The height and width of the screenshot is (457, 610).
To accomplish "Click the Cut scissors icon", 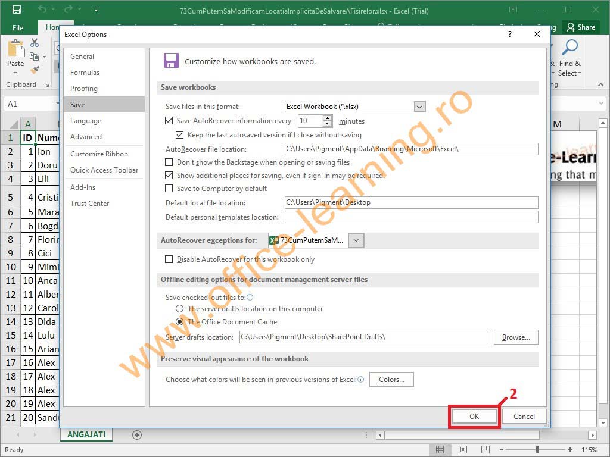I will [x=35, y=43].
